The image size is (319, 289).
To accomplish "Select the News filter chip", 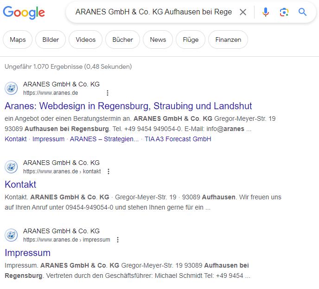I will pyautogui.click(x=158, y=39).
